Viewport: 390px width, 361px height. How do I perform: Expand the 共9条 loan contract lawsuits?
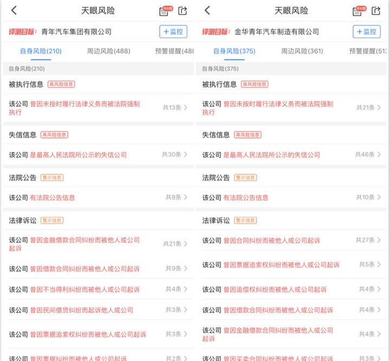(177, 268)
